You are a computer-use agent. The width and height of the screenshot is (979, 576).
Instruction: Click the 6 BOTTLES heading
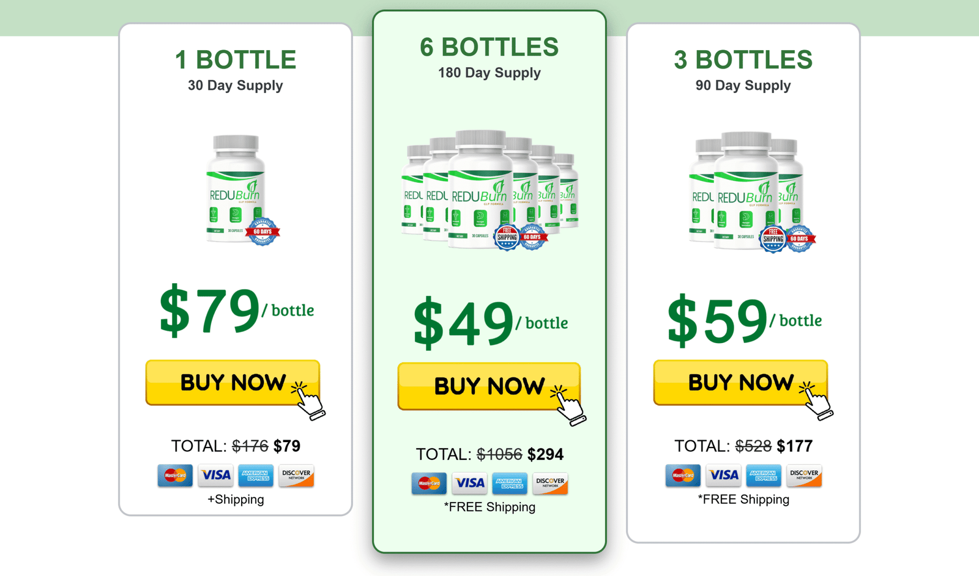pos(489,47)
